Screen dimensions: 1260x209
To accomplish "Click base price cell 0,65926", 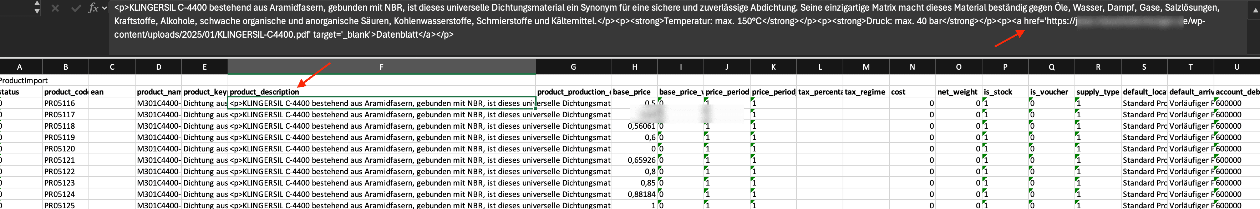I will click(x=634, y=160).
